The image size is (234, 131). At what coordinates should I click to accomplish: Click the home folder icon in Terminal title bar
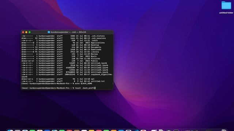(x=49, y=32)
